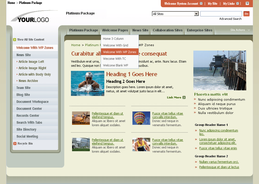Click inside the search text field

pyautogui.click(x=221, y=13)
